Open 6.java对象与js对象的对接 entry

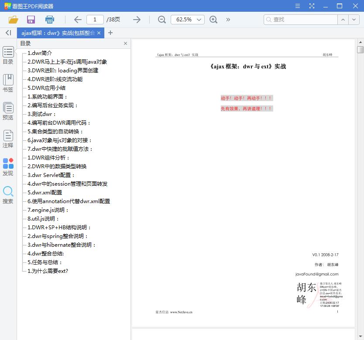60,140
